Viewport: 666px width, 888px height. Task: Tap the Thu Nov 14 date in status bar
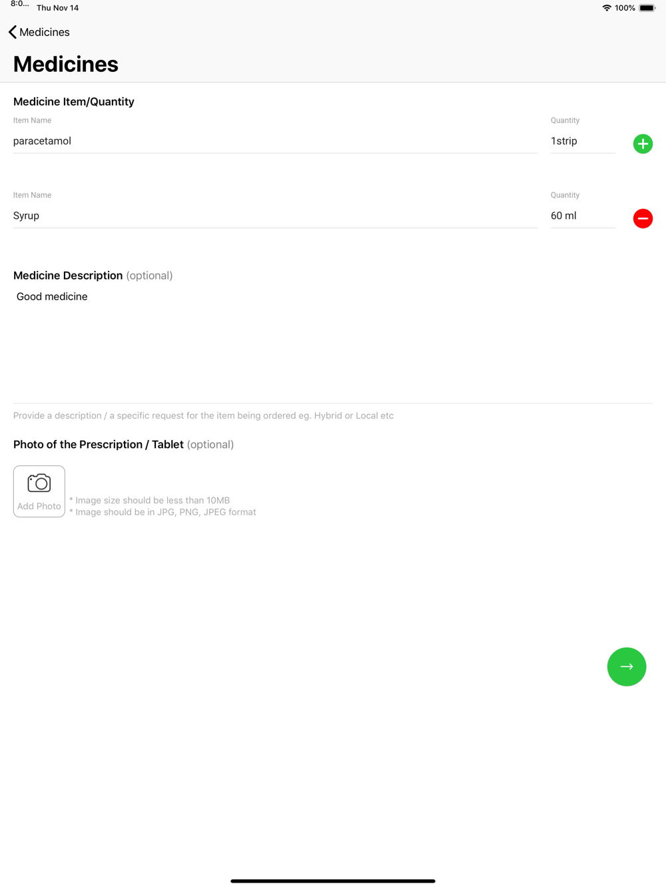[58, 8]
